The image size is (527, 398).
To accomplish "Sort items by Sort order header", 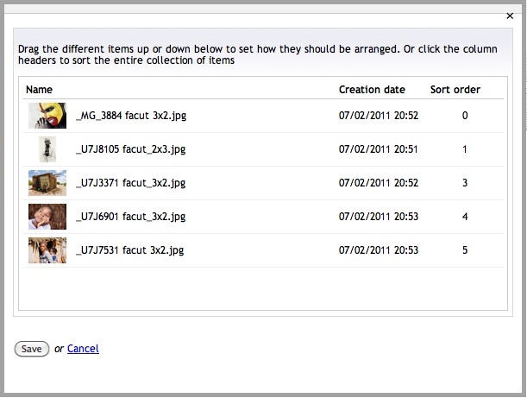I will 455,90.
